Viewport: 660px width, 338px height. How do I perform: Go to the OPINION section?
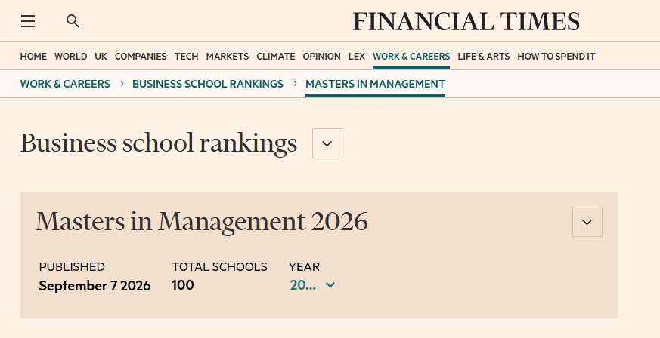pos(321,57)
